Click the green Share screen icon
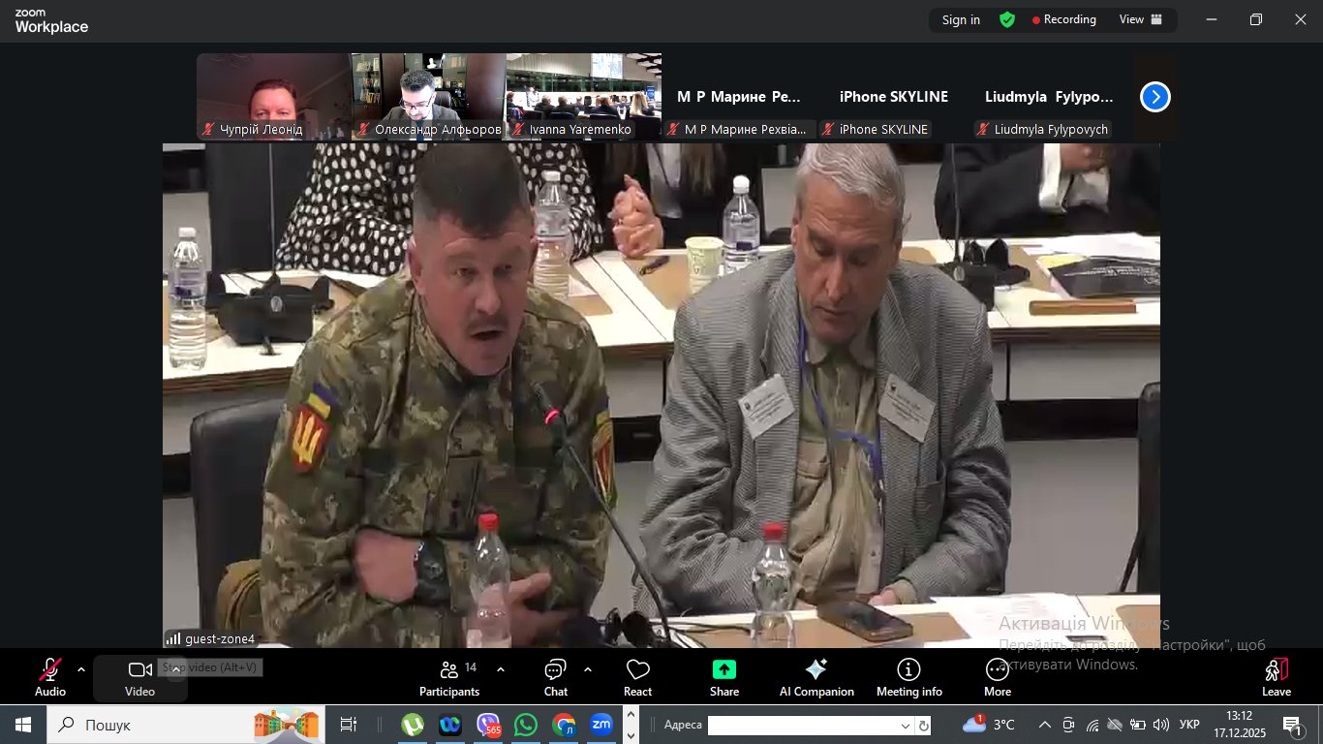Screen dimensions: 1323x744 click(x=724, y=670)
